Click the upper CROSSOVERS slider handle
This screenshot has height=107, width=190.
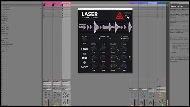click(110, 39)
